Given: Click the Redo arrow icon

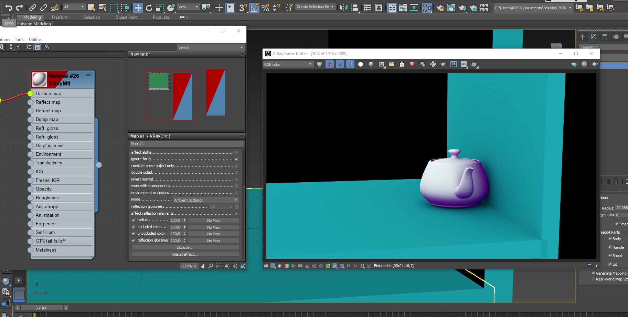Looking at the screenshot, I should pos(20,8).
